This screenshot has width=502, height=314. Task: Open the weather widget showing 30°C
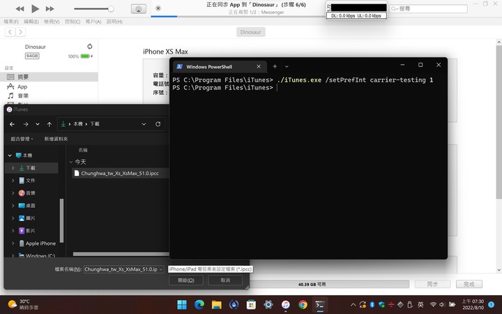point(23,304)
